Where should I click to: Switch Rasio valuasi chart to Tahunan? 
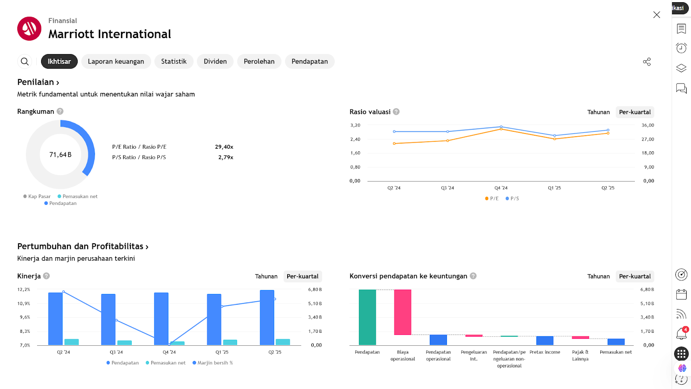click(x=598, y=112)
